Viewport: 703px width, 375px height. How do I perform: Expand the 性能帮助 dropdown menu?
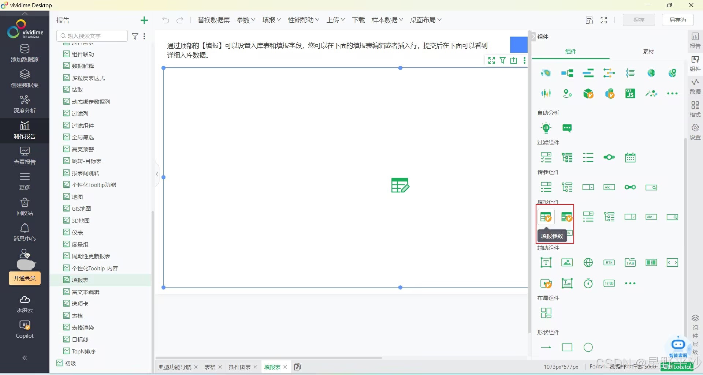(x=304, y=20)
